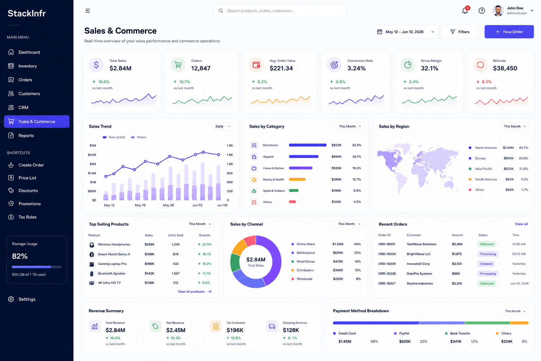Create a New Order
The image size is (541, 361).
[x=509, y=32]
